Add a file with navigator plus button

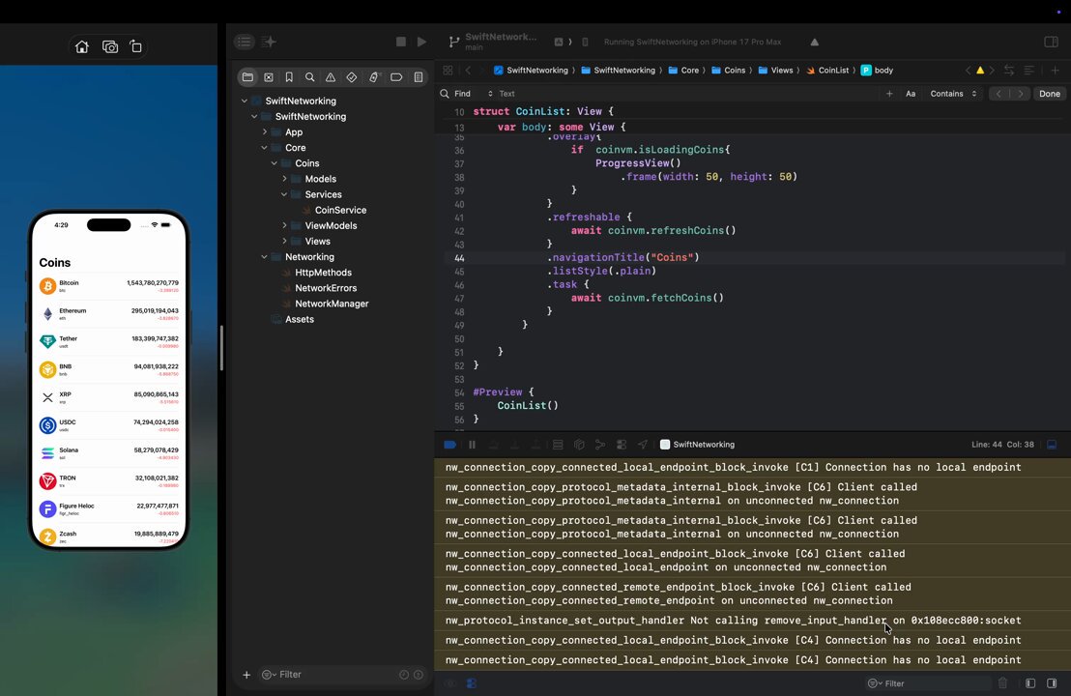[x=246, y=675]
